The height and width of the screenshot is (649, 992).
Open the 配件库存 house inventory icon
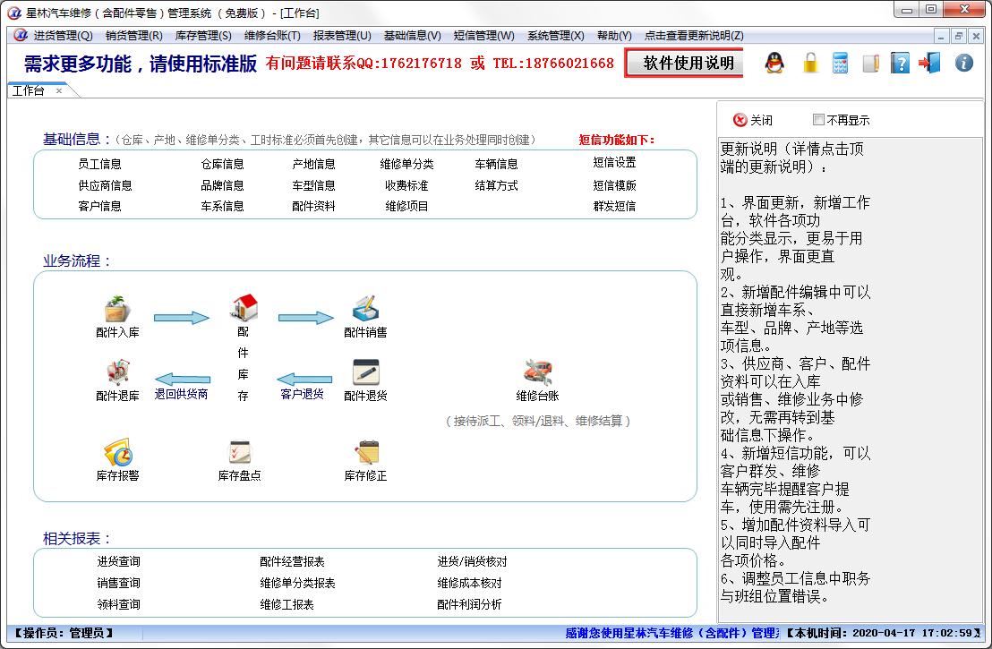pyautogui.click(x=244, y=307)
